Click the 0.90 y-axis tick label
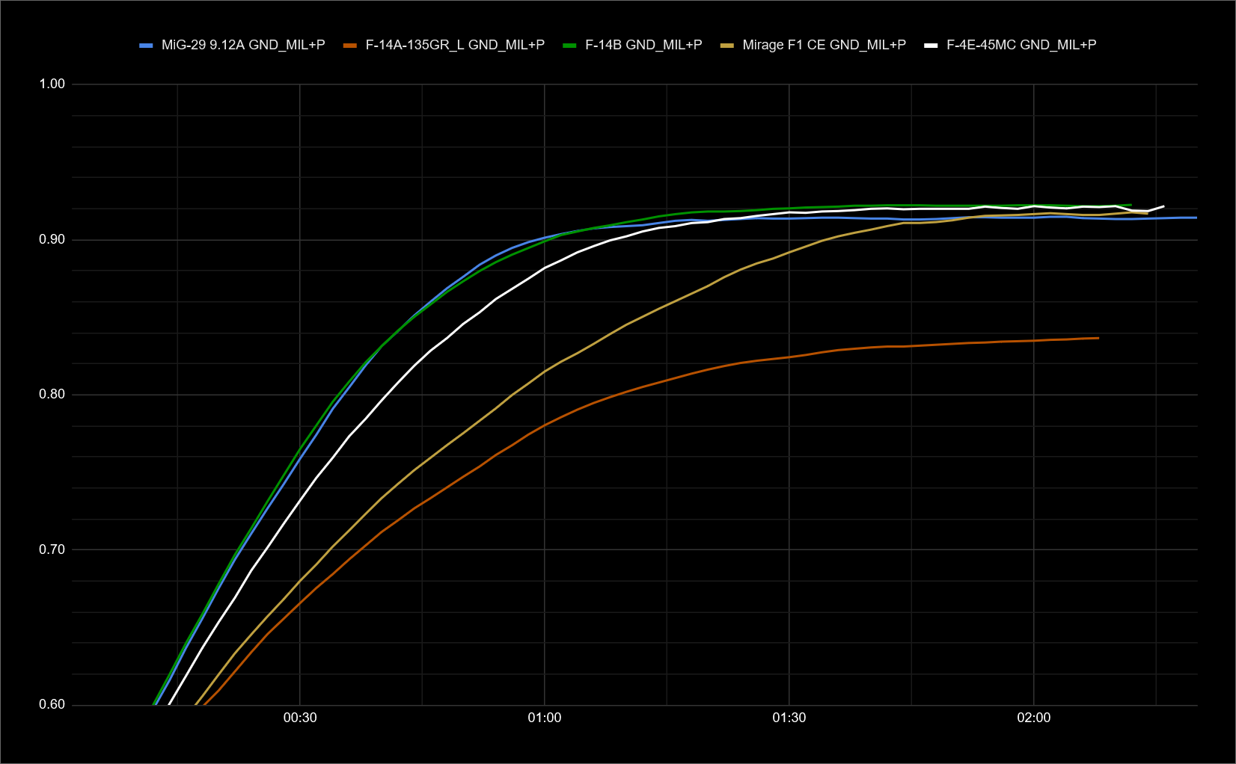Viewport: 1236px width, 764px height. click(x=52, y=239)
